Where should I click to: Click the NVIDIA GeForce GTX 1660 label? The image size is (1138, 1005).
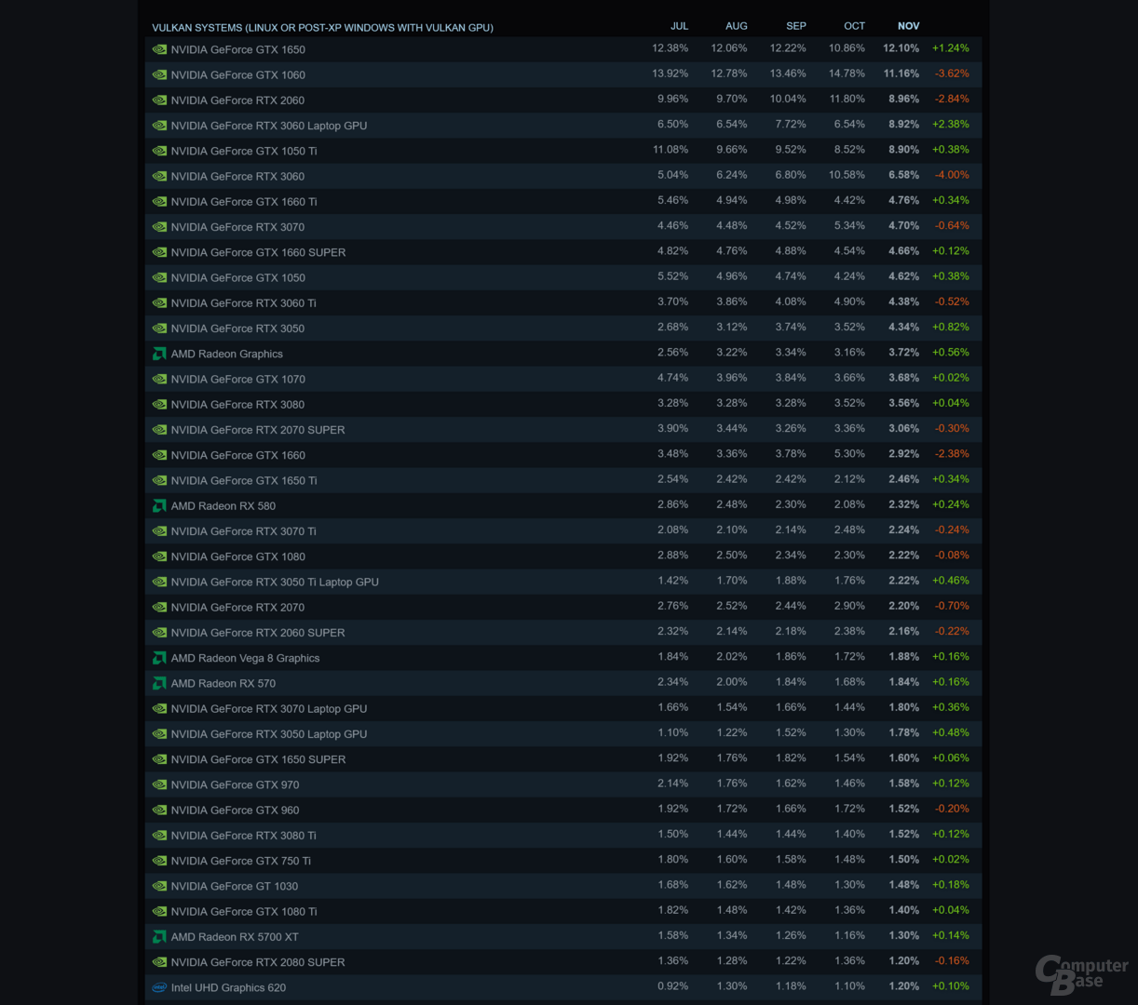[237, 455]
